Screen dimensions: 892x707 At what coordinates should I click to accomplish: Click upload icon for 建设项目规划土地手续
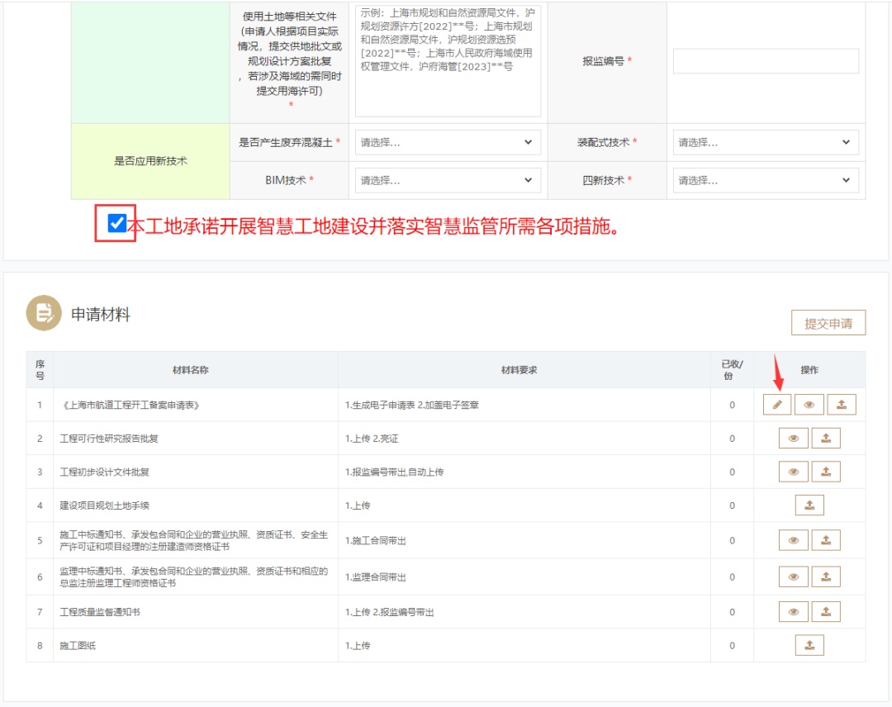[x=809, y=505]
